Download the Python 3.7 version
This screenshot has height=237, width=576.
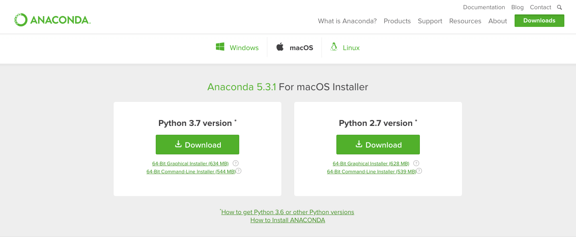pos(197,145)
